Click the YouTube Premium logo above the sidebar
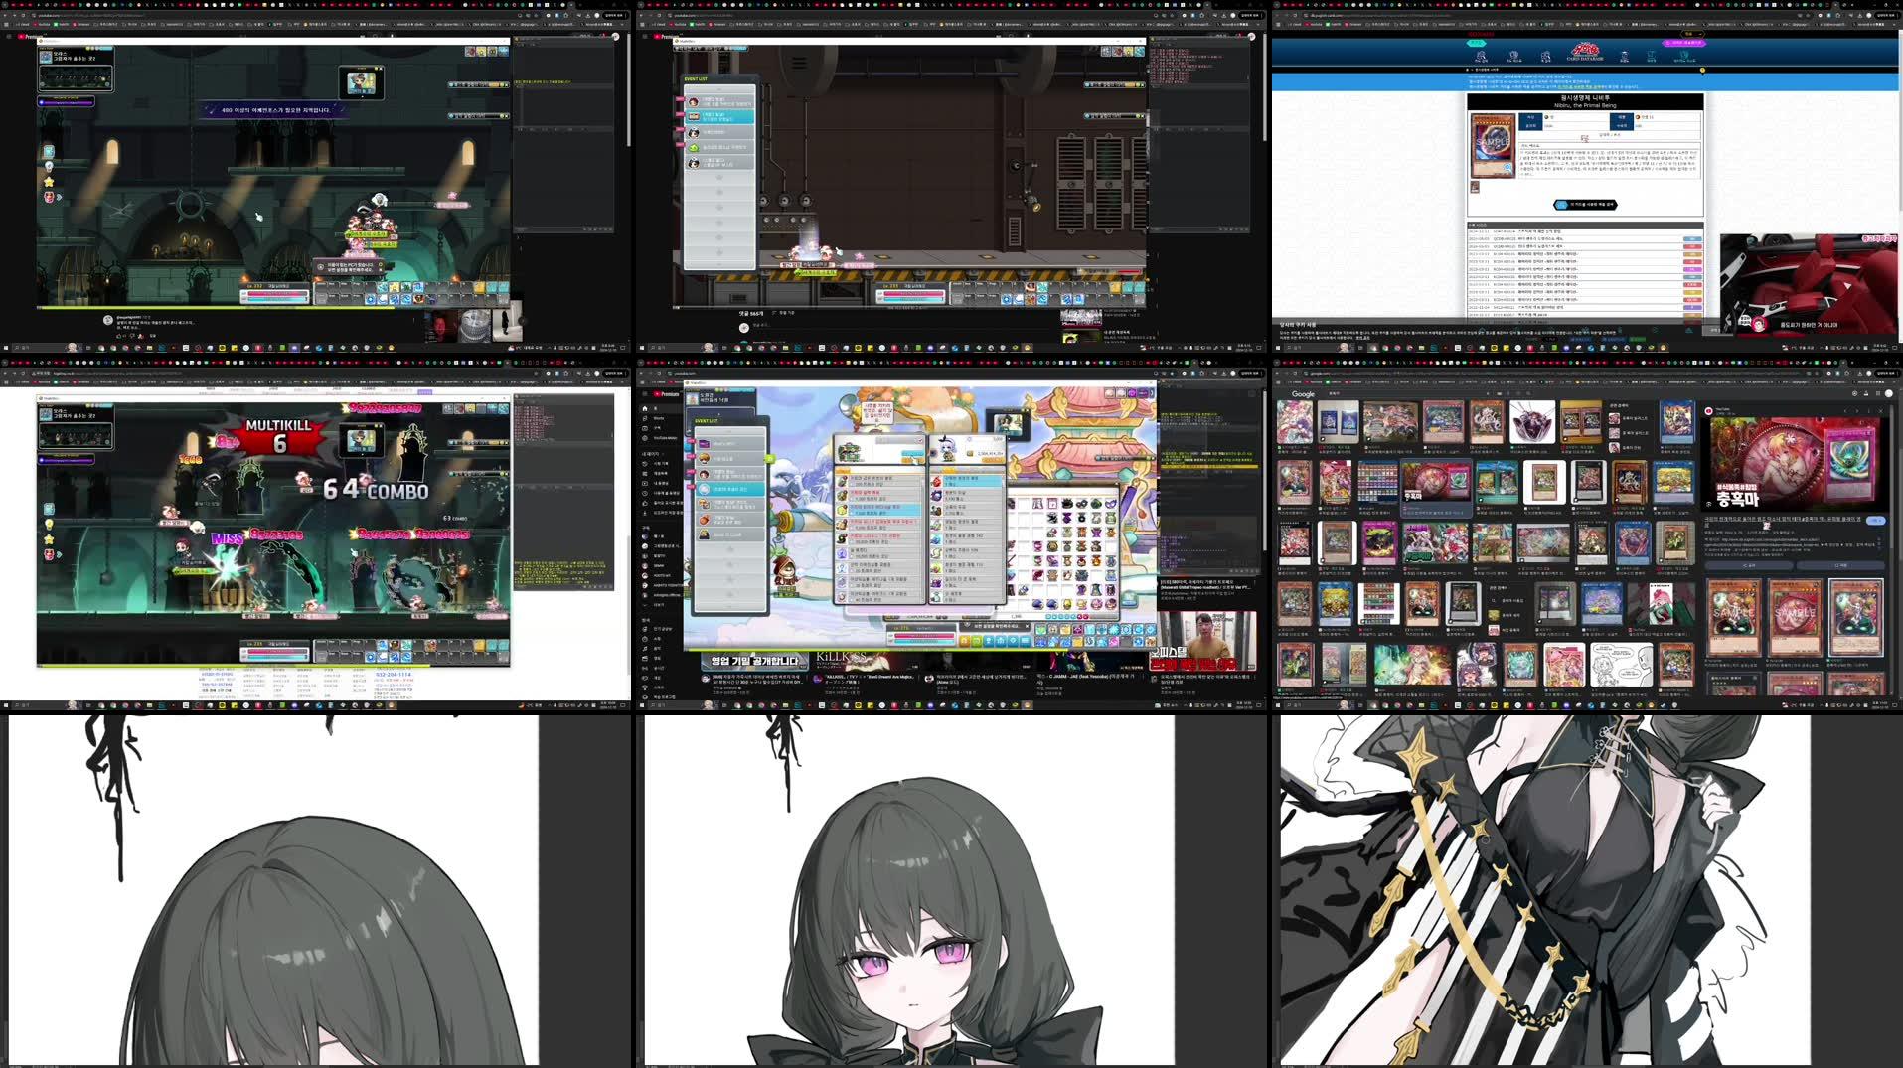Screen dimensions: 1903x1068 [669, 394]
